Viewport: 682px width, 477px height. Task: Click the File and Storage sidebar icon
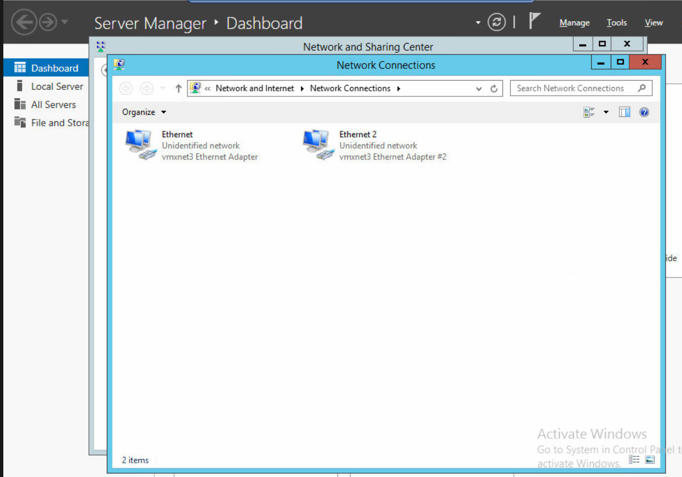(20, 122)
